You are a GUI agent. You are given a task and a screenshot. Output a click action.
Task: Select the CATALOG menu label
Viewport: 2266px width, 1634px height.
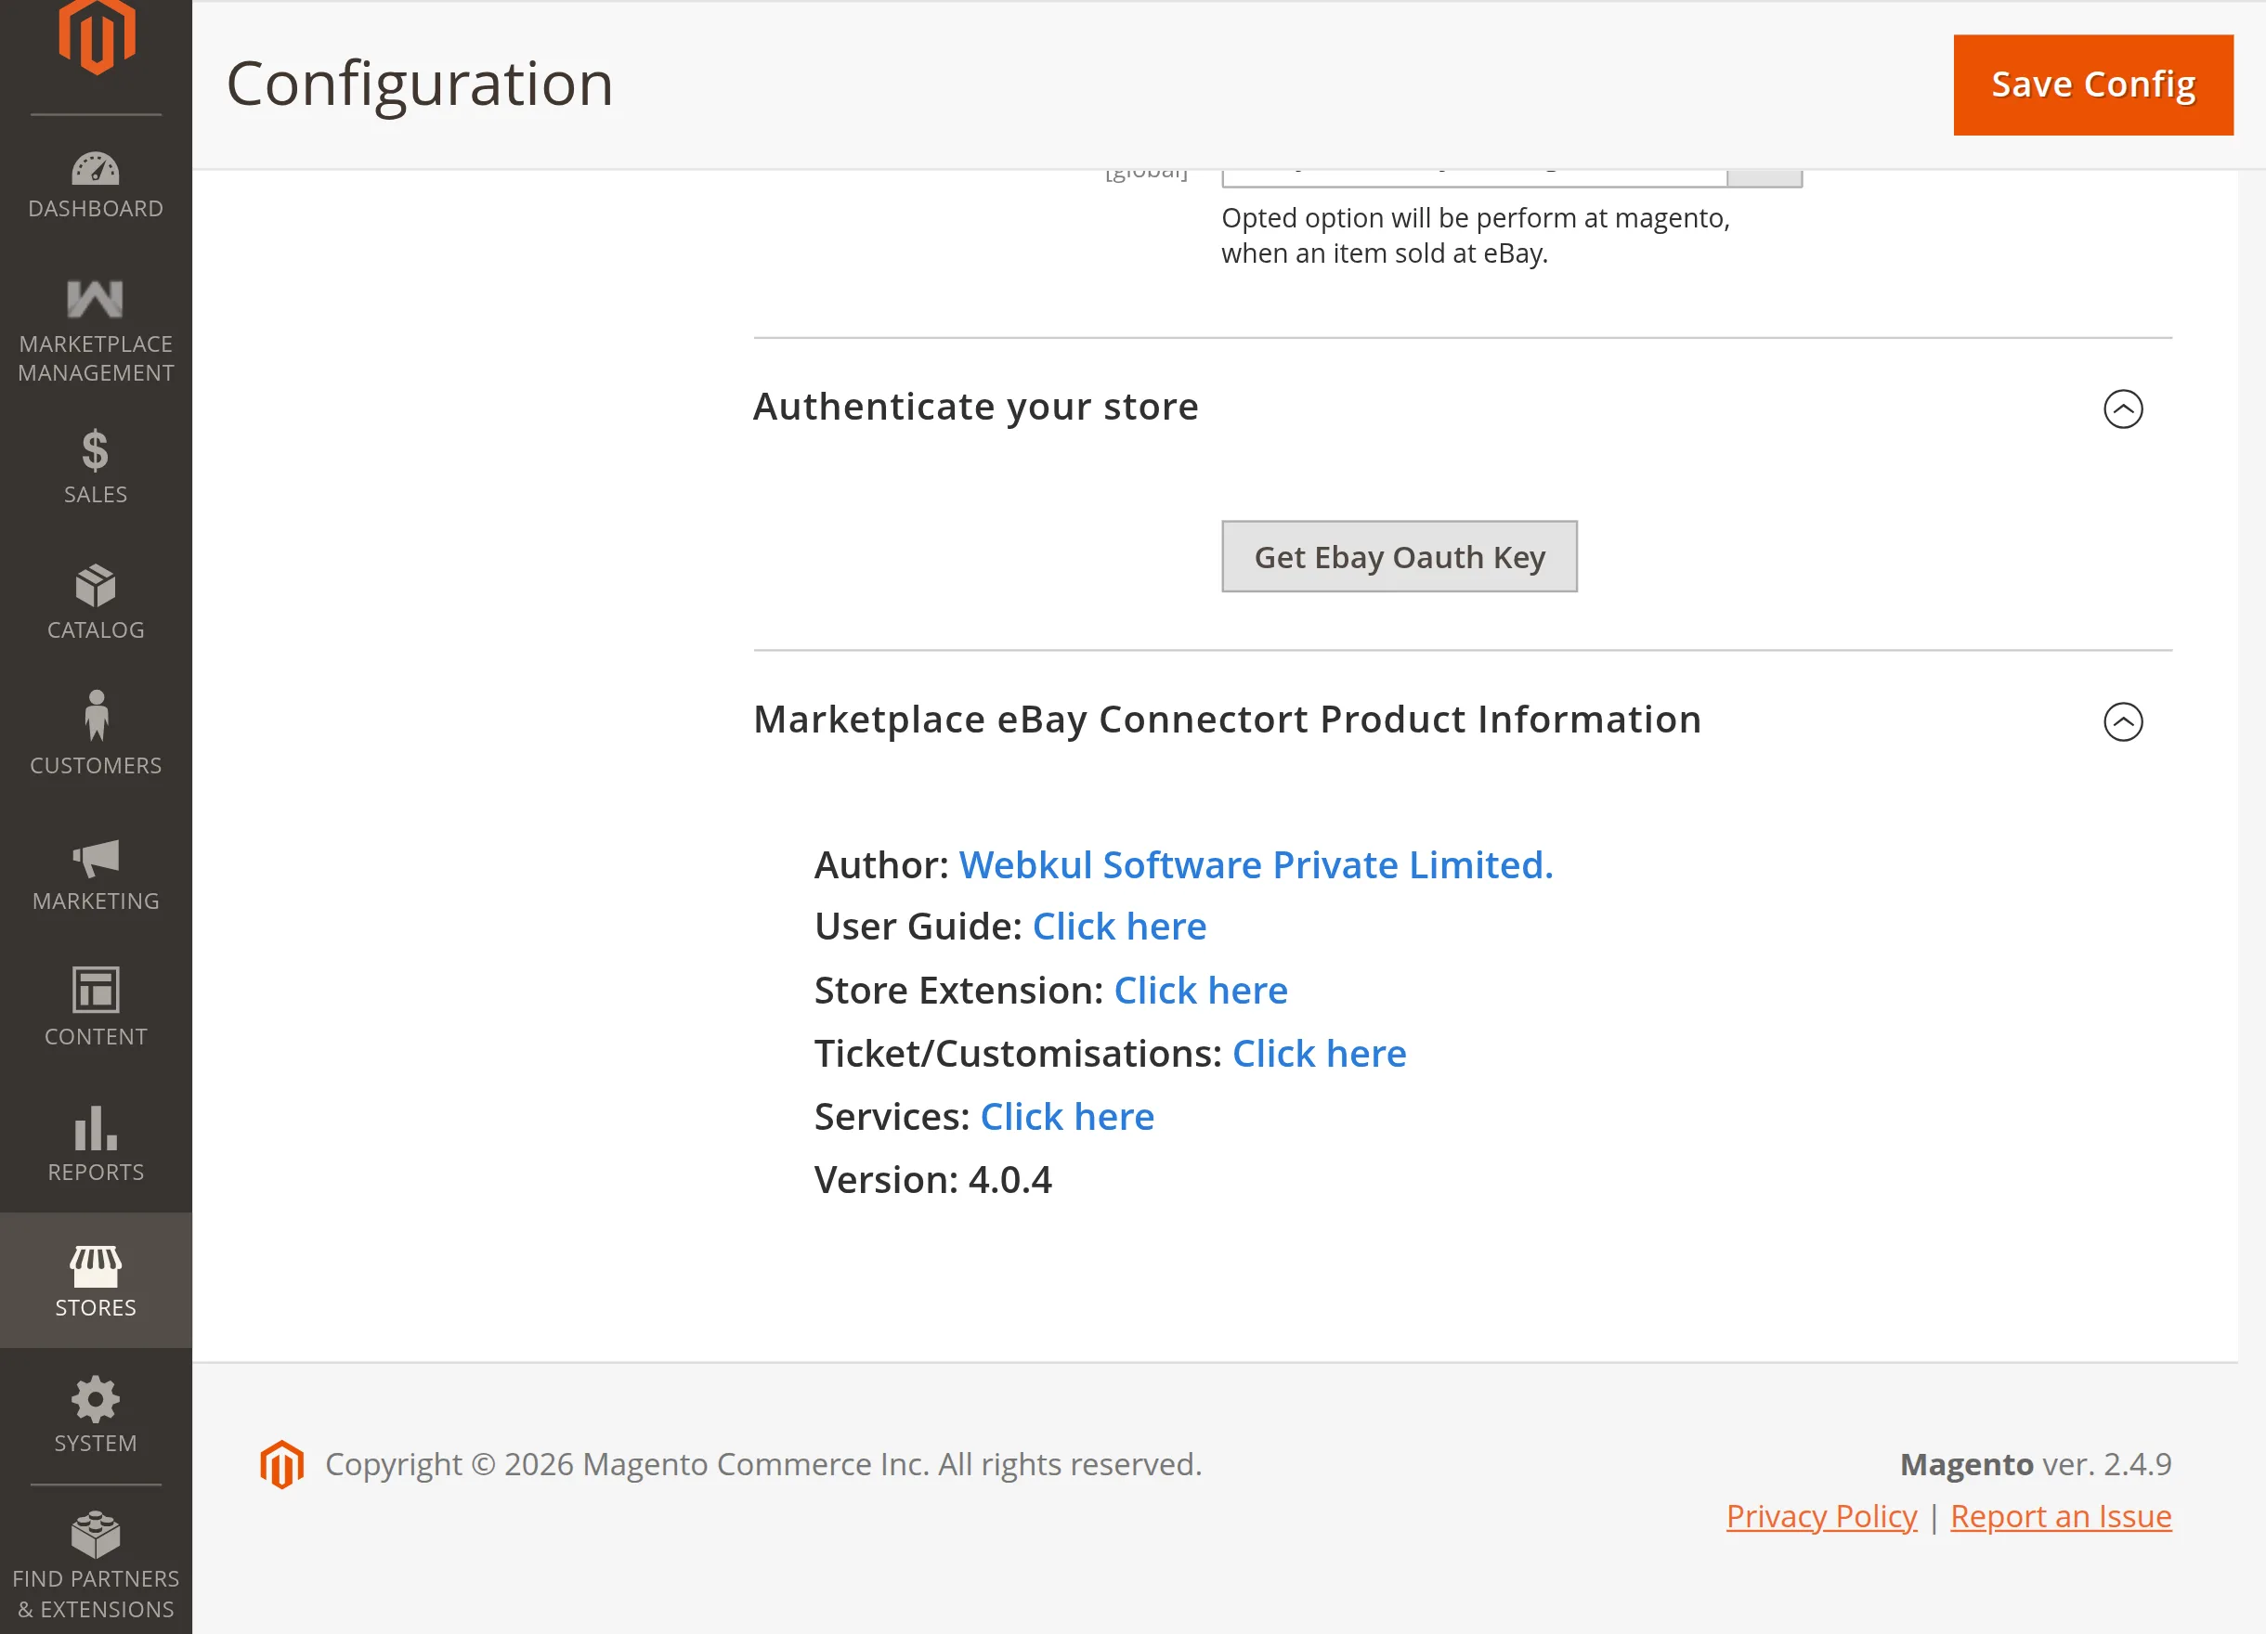pos(96,630)
